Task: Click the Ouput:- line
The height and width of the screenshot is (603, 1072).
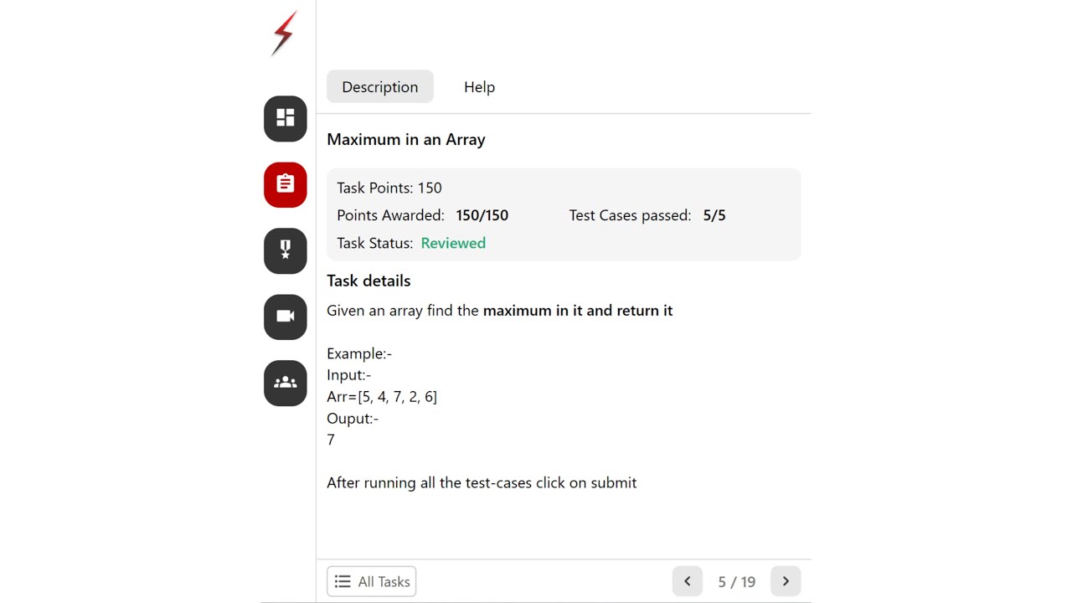Action: pyautogui.click(x=353, y=418)
